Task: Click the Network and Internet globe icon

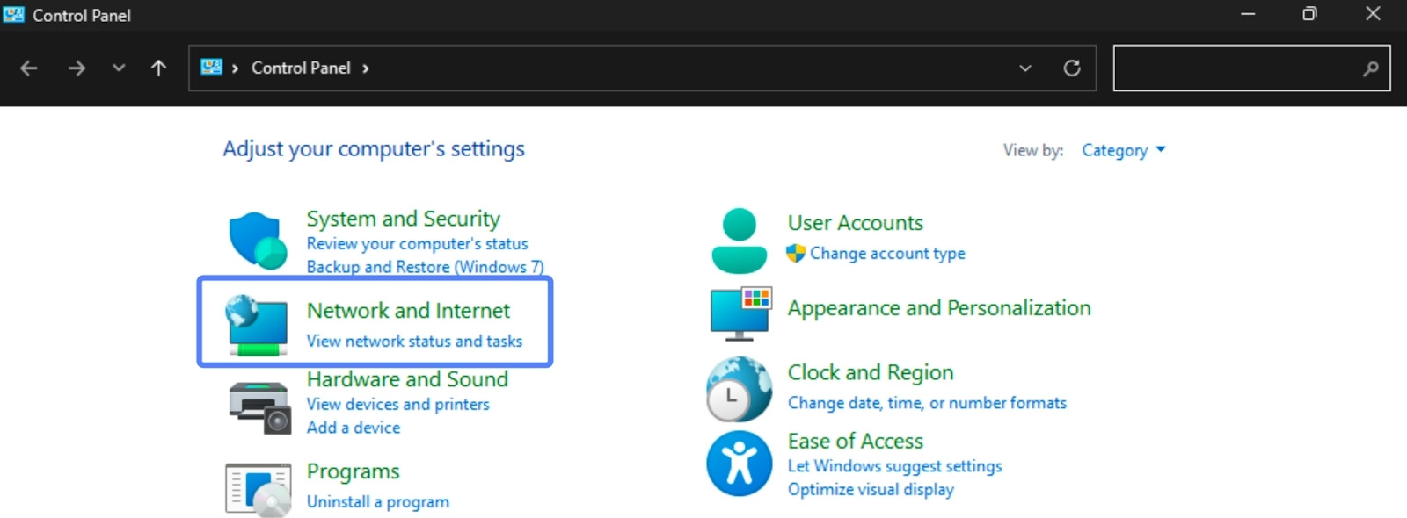Action: point(256,325)
